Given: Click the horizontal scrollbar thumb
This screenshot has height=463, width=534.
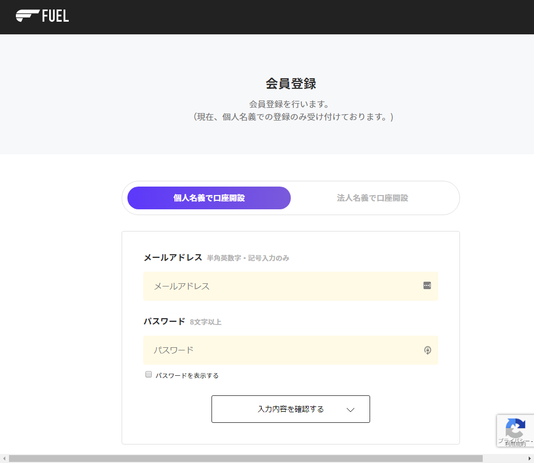Looking at the screenshot, I should point(246,458).
